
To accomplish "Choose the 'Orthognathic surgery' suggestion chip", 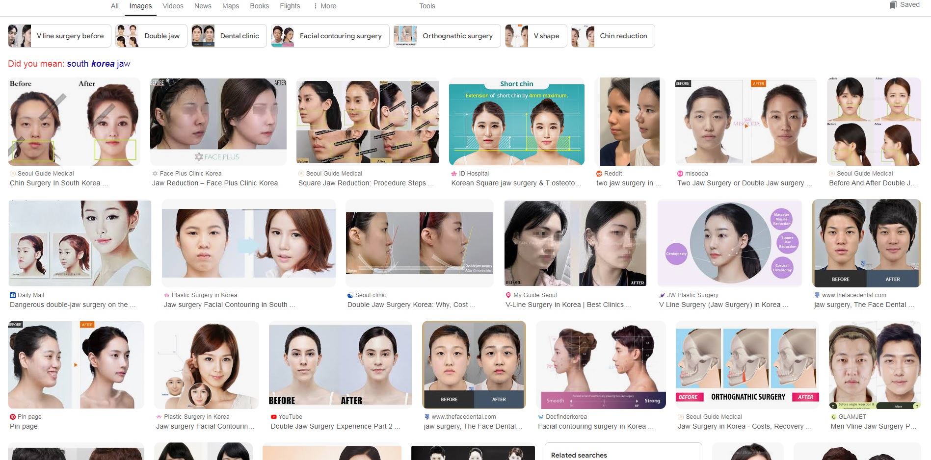I will [447, 36].
